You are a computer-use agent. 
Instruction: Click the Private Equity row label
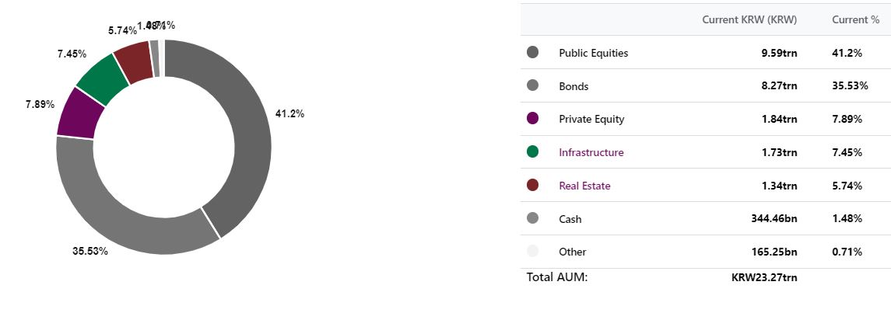tap(591, 119)
